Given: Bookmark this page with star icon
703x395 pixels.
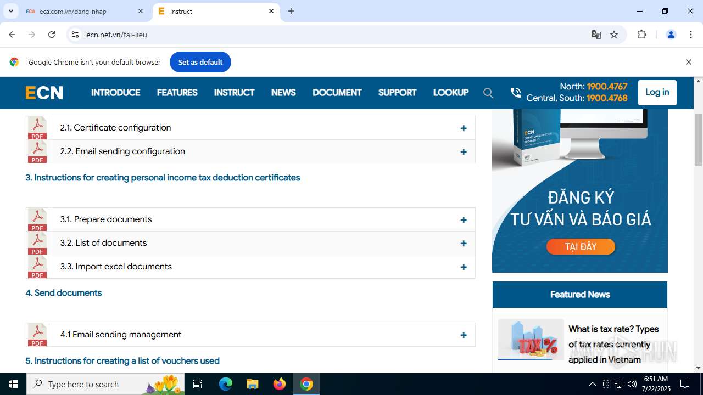Looking at the screenshot, I should [x=614, y=35].
